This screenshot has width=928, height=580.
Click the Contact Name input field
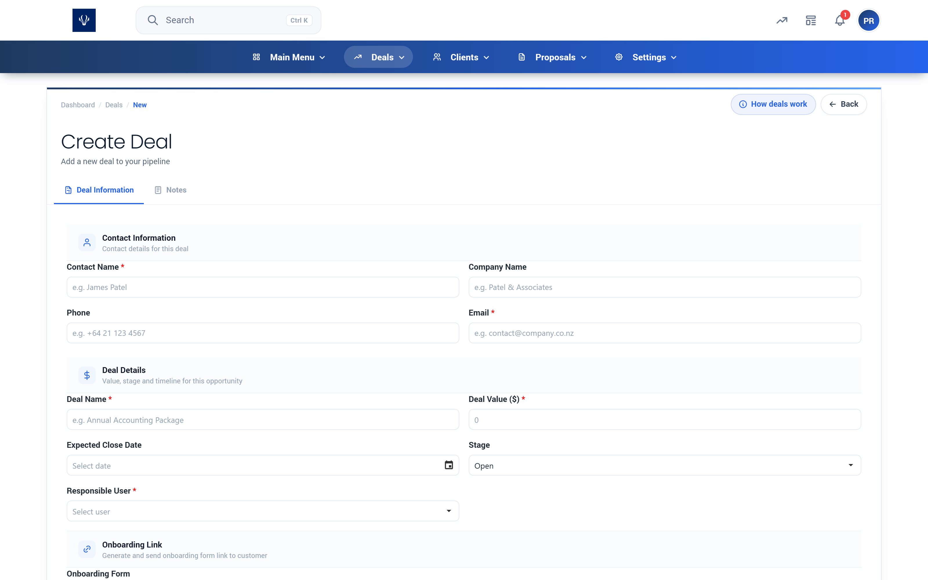(x=263, y=287)
